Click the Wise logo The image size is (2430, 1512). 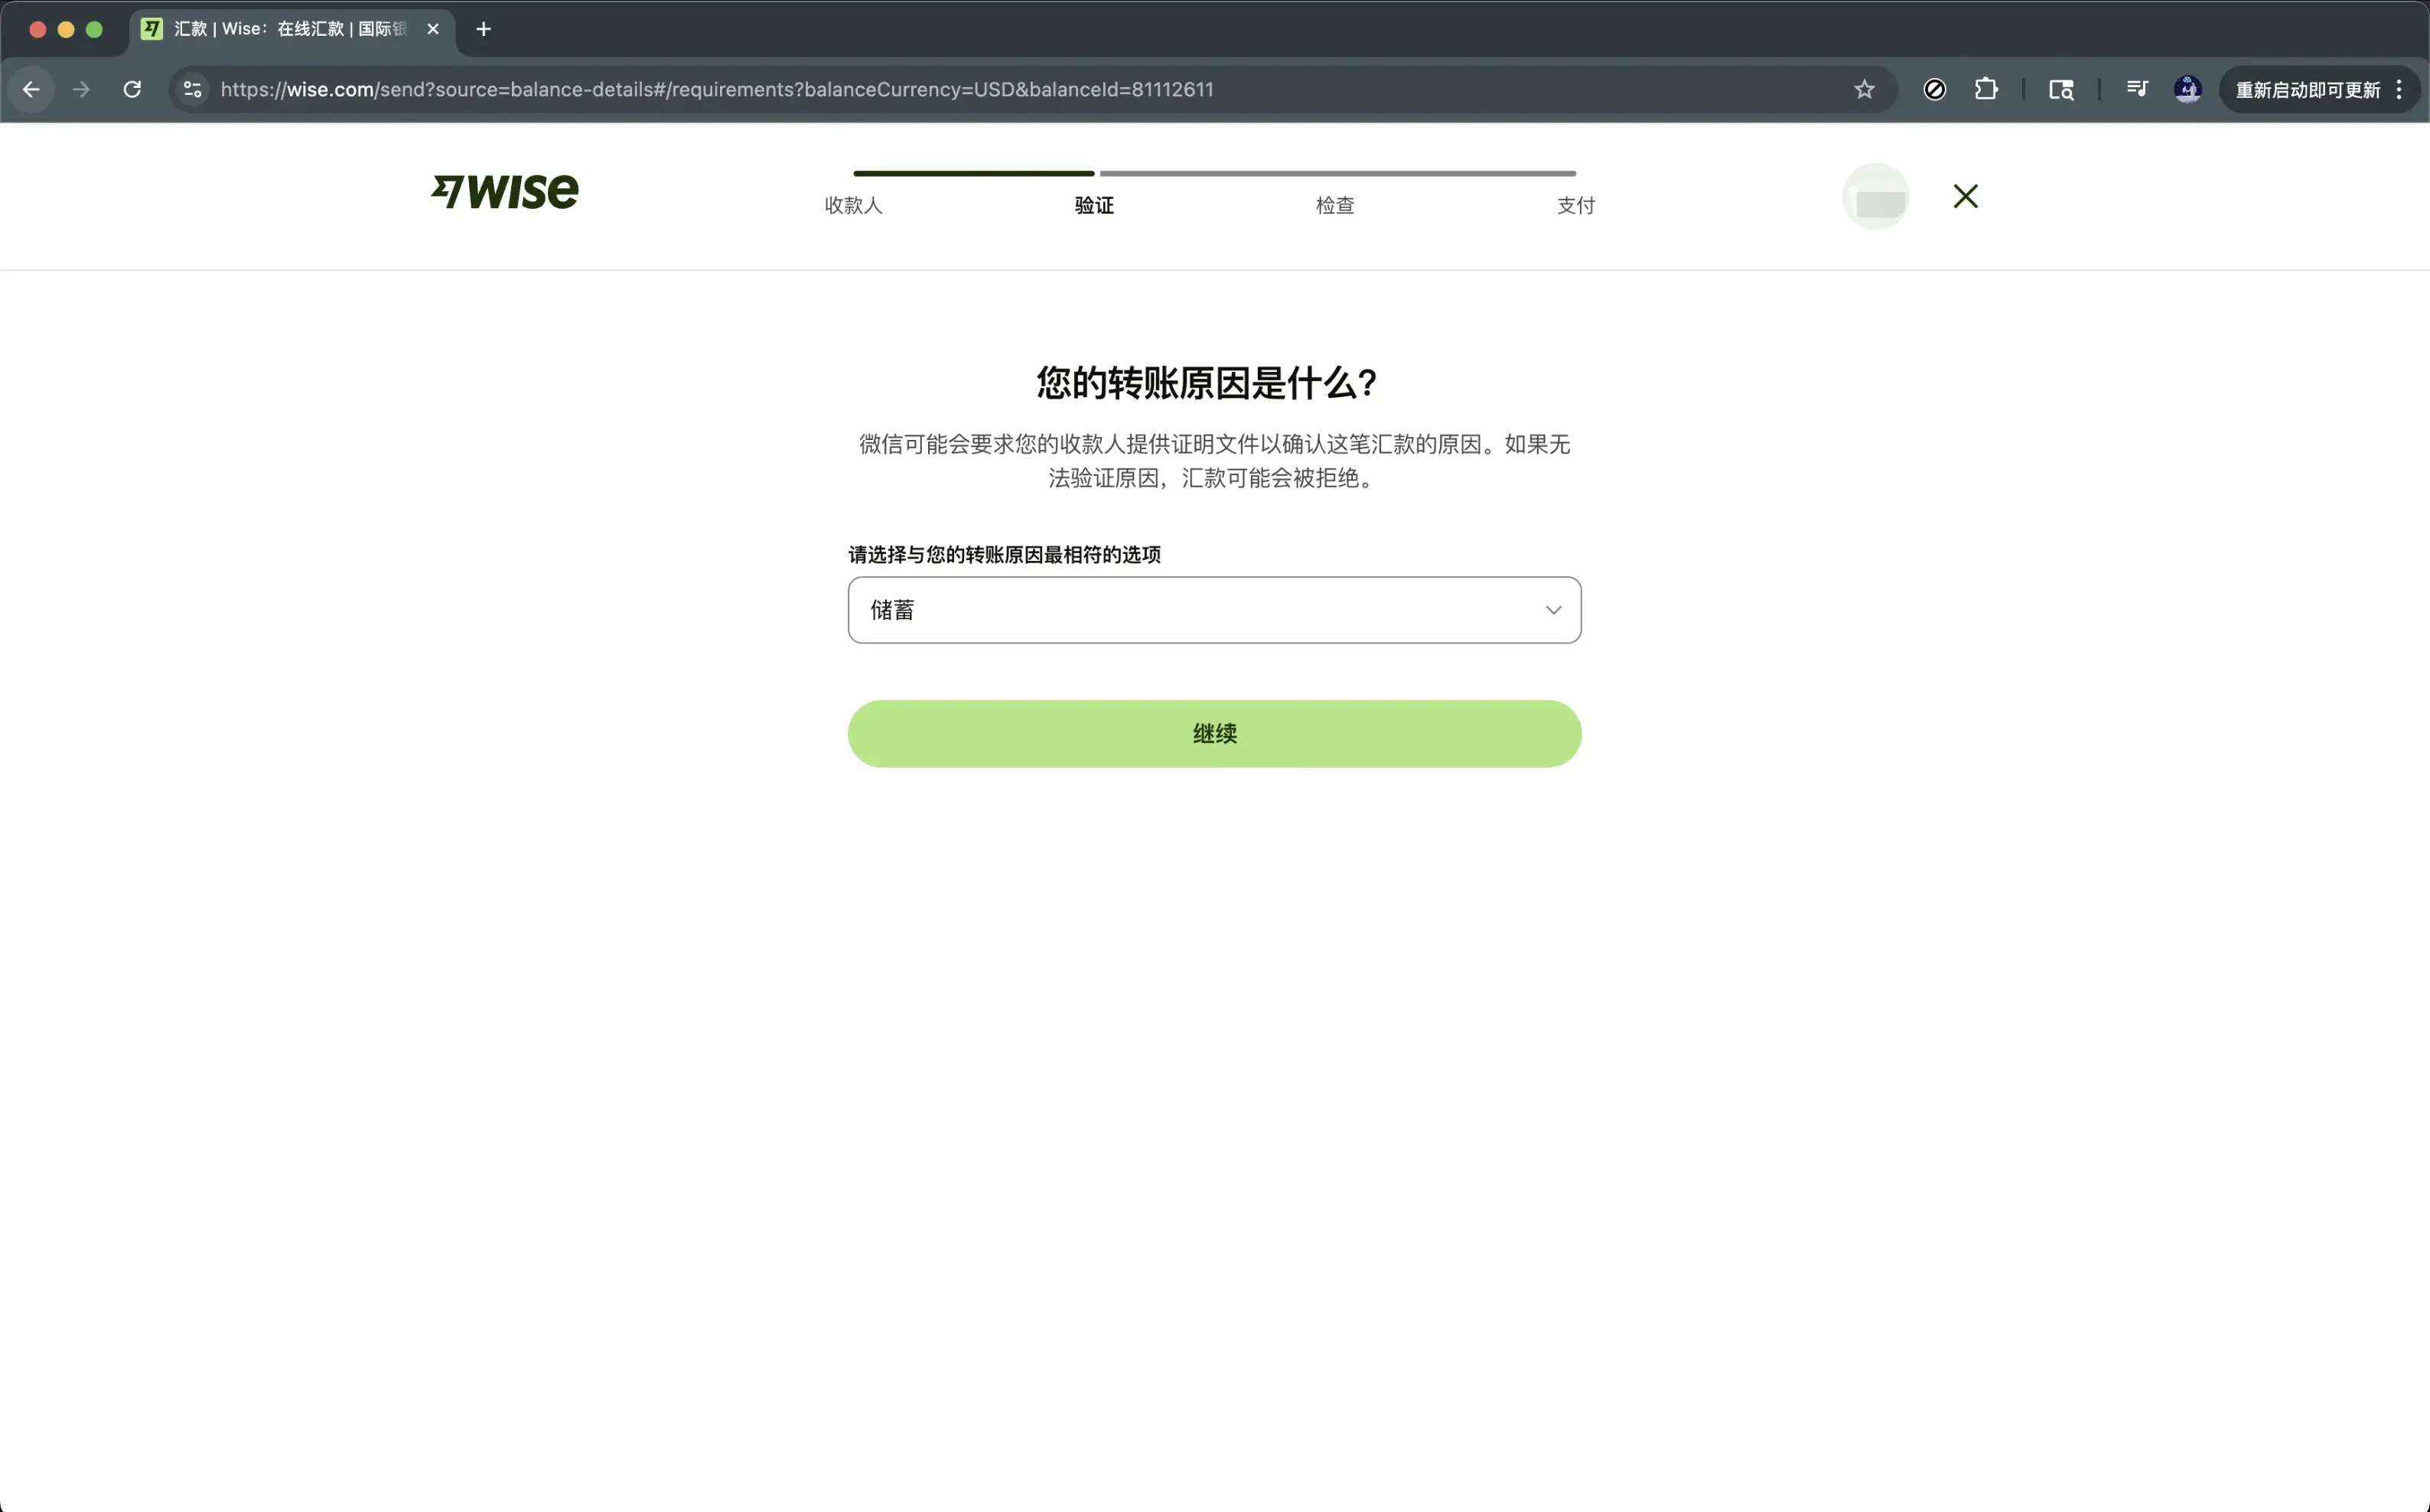click(505, 192)
